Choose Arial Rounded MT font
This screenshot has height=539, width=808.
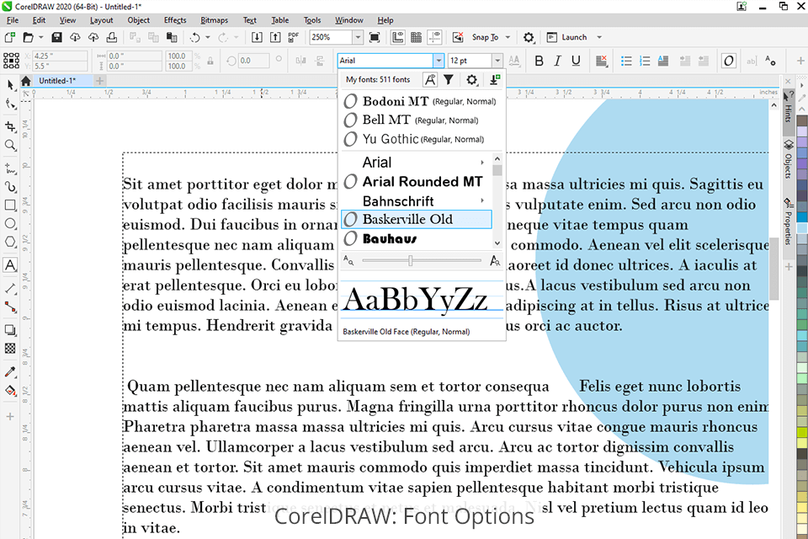point(417,182)
